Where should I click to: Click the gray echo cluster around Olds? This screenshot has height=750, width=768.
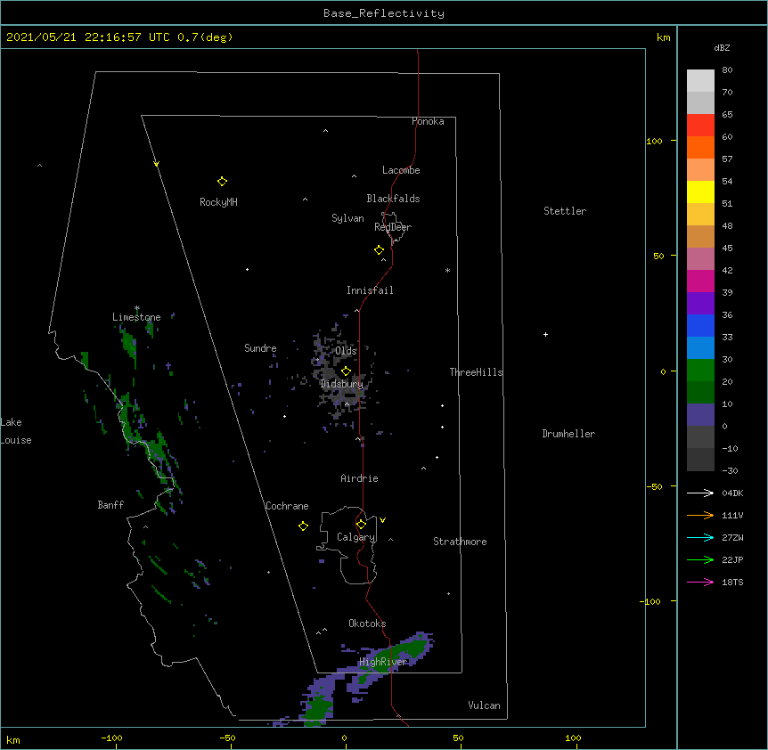(343, 372)
